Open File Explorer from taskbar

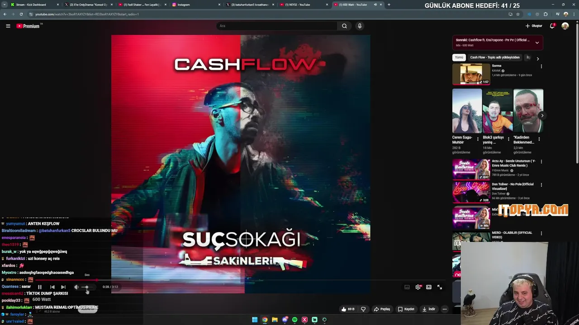pos(275,320)
